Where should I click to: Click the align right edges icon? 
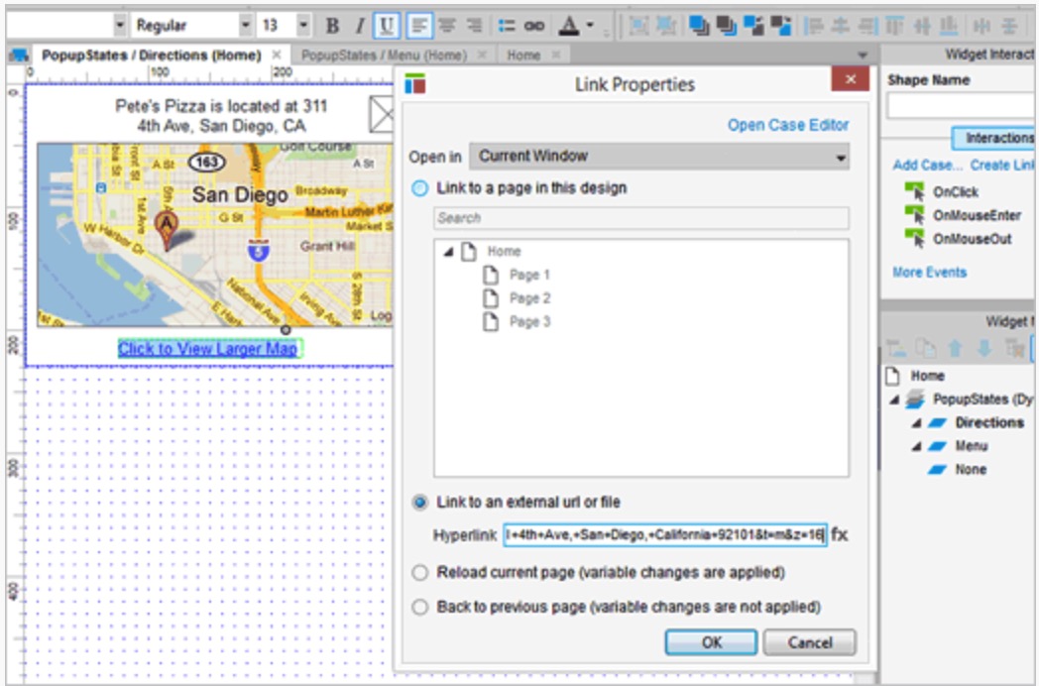(x=866, y=26)
